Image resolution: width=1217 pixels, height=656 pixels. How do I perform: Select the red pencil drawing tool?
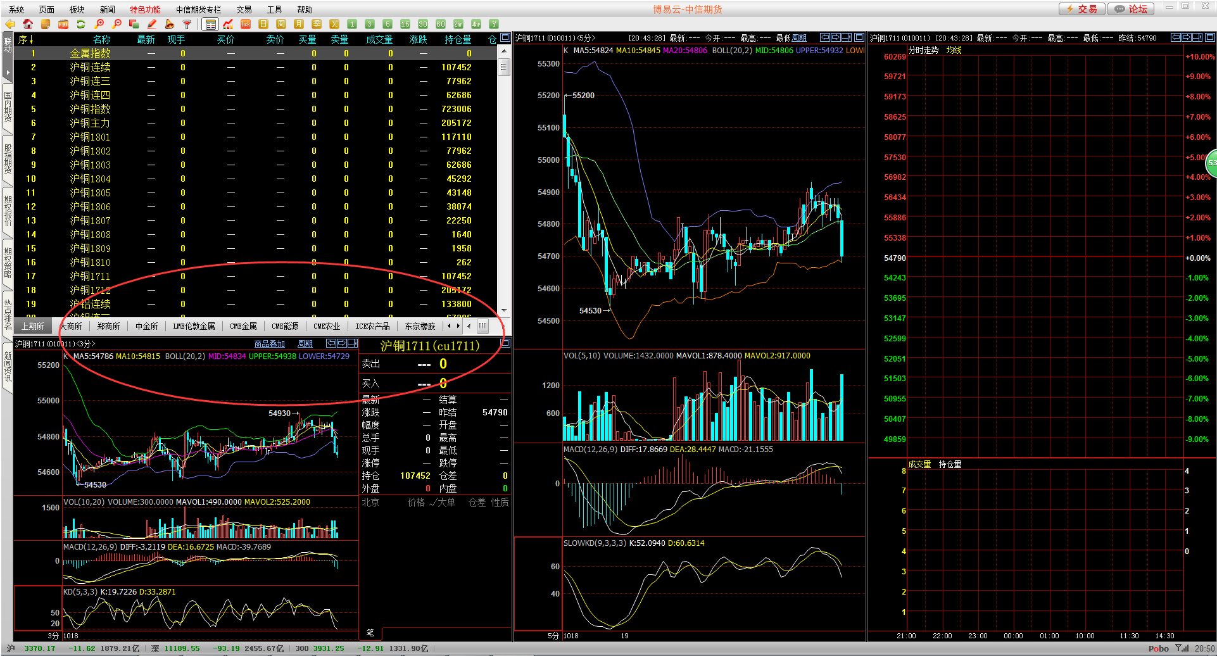[x=151, y=24]
